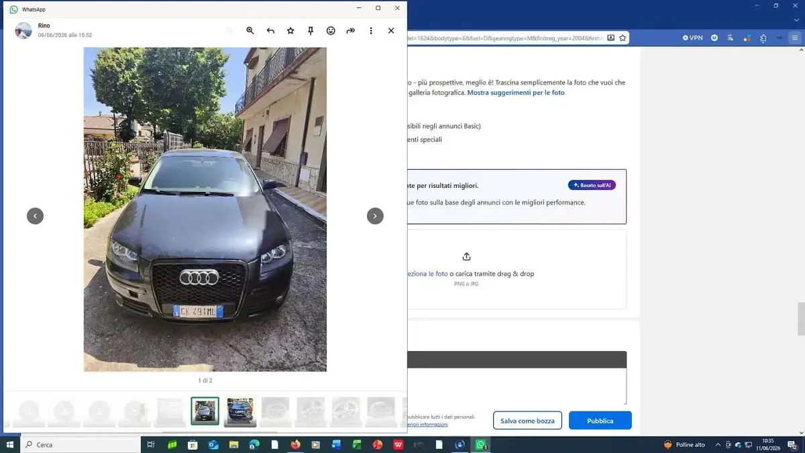Image resolution: width=805 pixels, height=453 pixels.
Task: Switch to WhatsApp on the taskbar
Action: pos(481,444)
